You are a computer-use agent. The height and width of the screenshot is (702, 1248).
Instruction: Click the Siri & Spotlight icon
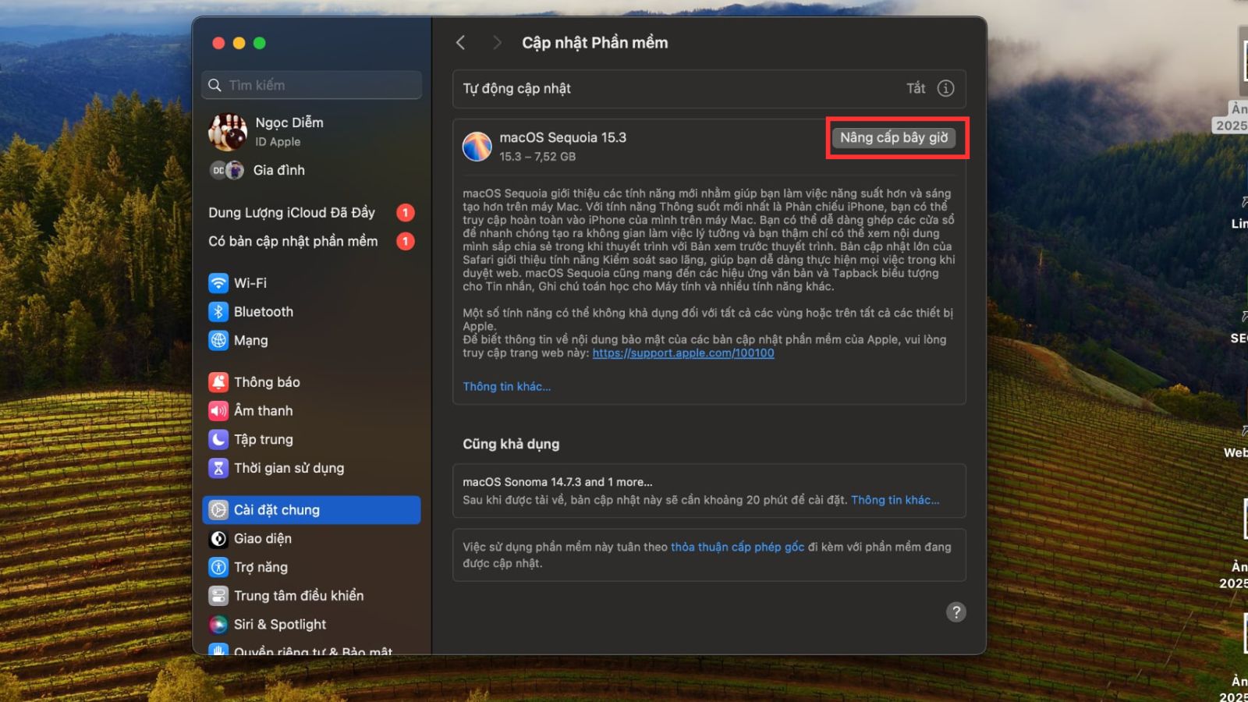218,625
